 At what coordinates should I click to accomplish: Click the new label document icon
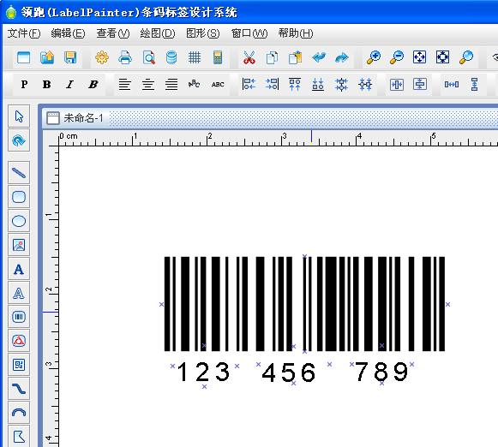24,57
